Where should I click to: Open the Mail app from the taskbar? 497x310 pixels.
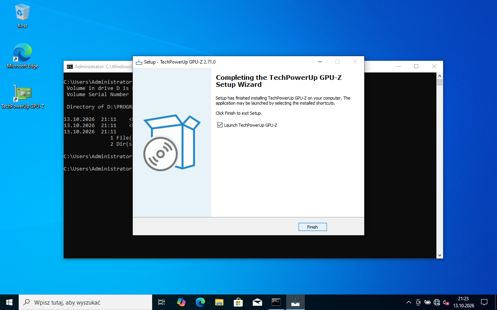tap(257, 302)
